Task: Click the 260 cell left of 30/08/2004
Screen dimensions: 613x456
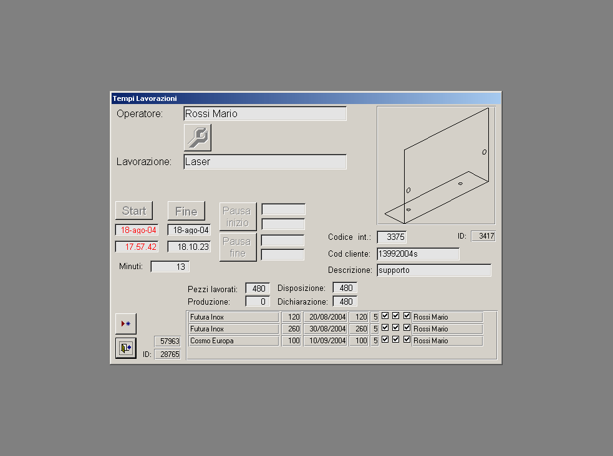Action: pos(291,329)
